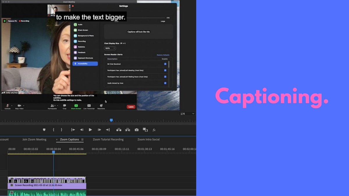Image resolution: width=349 pixels, height=196 pixels.
Task: Jump to the In point
Action: (x=73, y=130)
